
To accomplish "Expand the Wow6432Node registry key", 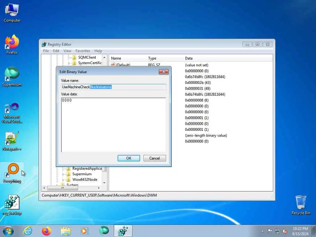I will coord(63,180).
